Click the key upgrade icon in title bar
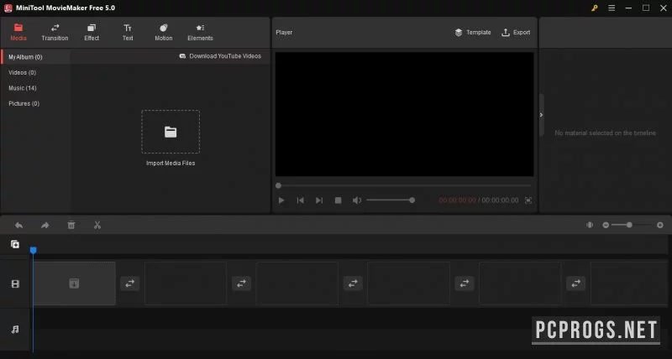The height and width of the screenshot is (359, 672). click(x=595, y=8)
